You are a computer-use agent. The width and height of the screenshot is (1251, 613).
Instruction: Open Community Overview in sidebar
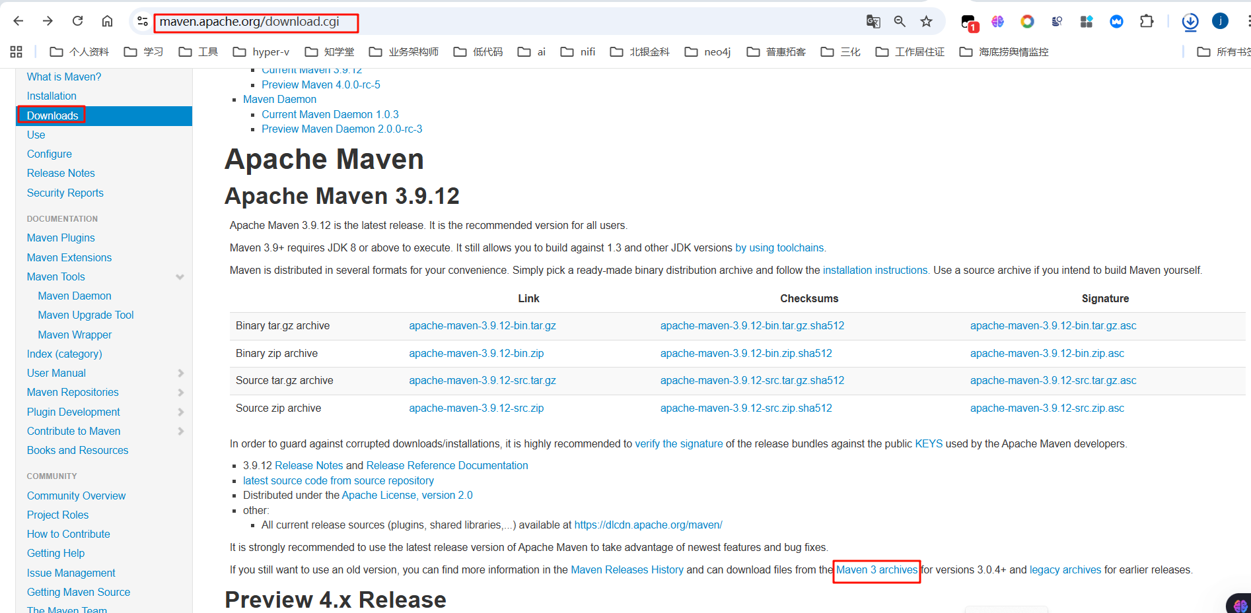click(x=76, y=496)
